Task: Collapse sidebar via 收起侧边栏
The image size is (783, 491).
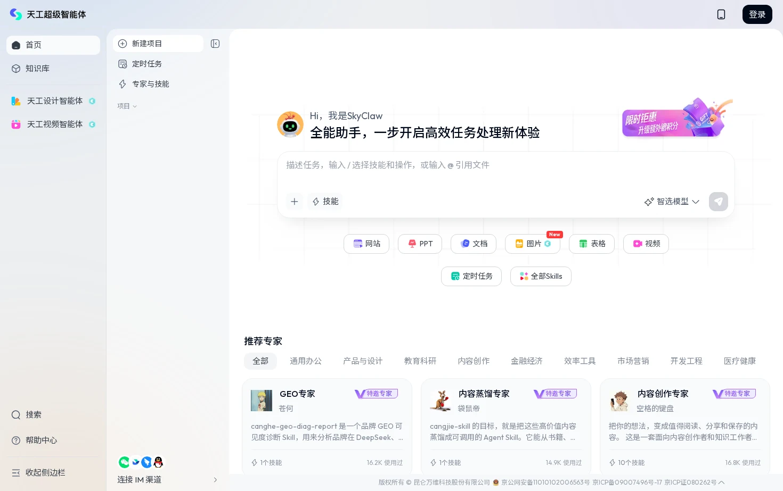Action: (53, 472)
